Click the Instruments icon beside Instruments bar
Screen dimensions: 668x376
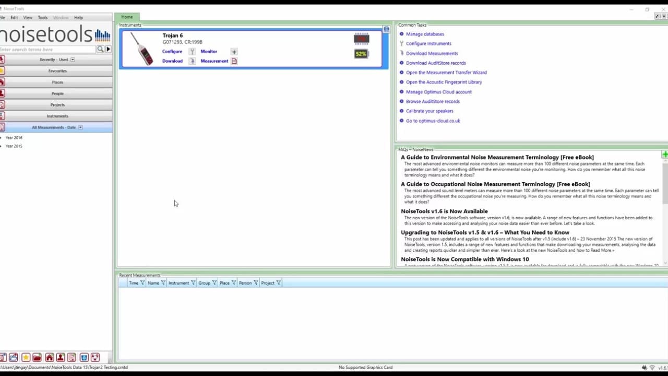point(2,116)
